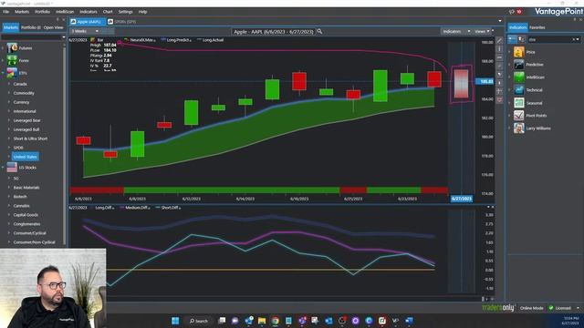584x328 pixels.
Task: Open the Help menu
Action: (142, 12)
